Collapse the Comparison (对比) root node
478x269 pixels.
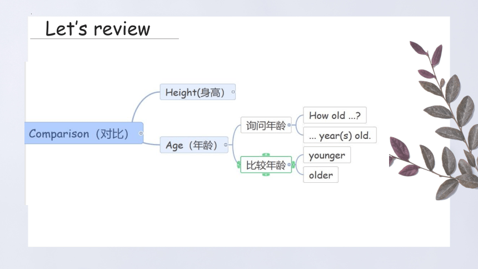coord(141,133)
